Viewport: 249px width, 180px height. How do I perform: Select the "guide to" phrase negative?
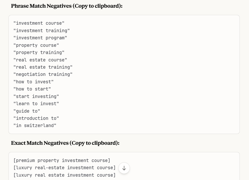27,111
